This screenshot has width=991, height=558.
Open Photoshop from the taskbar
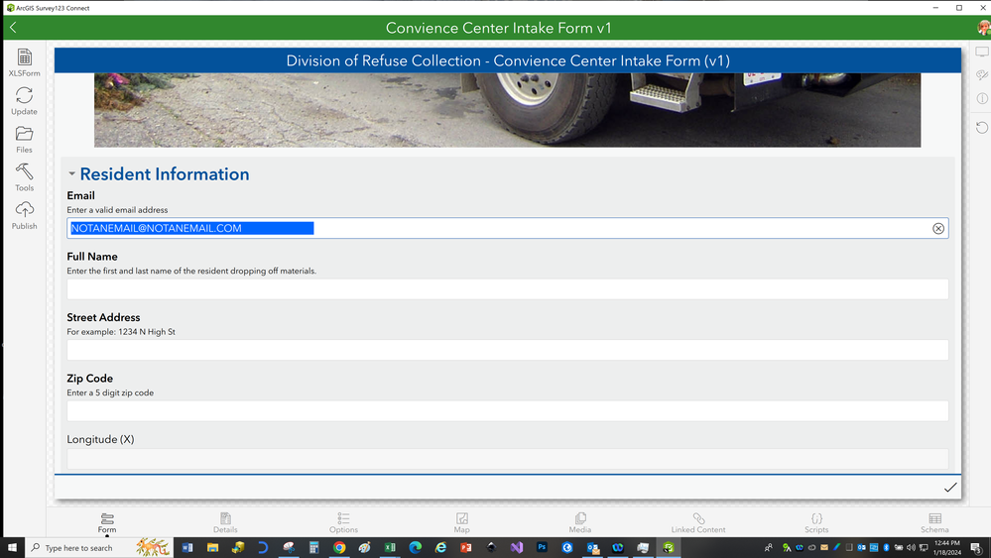point(542,547)
